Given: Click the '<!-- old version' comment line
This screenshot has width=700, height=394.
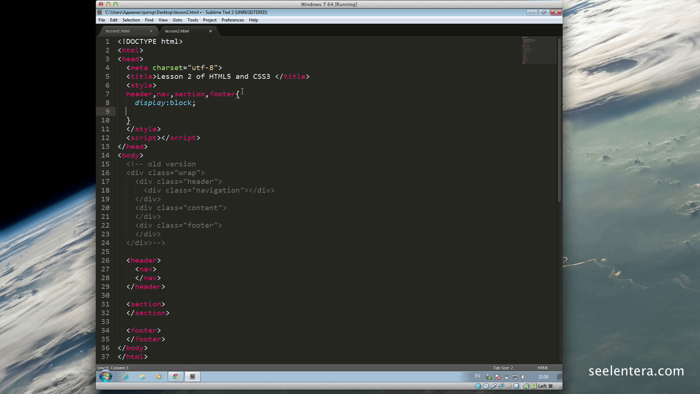Looking at the screenshot, I should [x=161, y=164].
